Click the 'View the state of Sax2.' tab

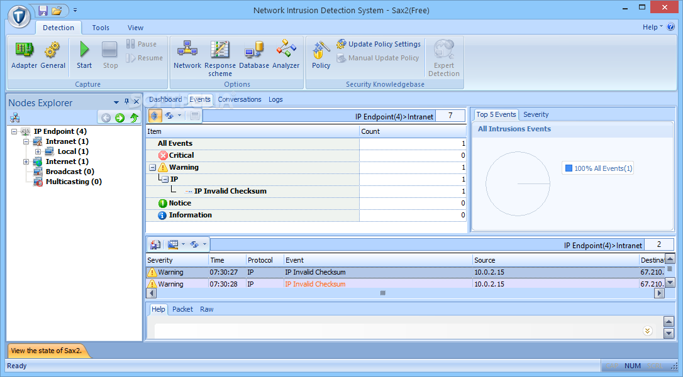pos(46,351)
